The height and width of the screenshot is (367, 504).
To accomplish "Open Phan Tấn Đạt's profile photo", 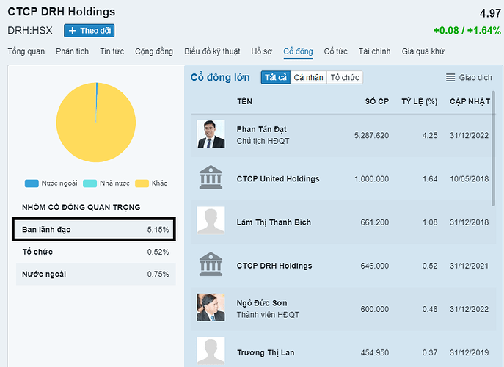I will tap(211, 134).
